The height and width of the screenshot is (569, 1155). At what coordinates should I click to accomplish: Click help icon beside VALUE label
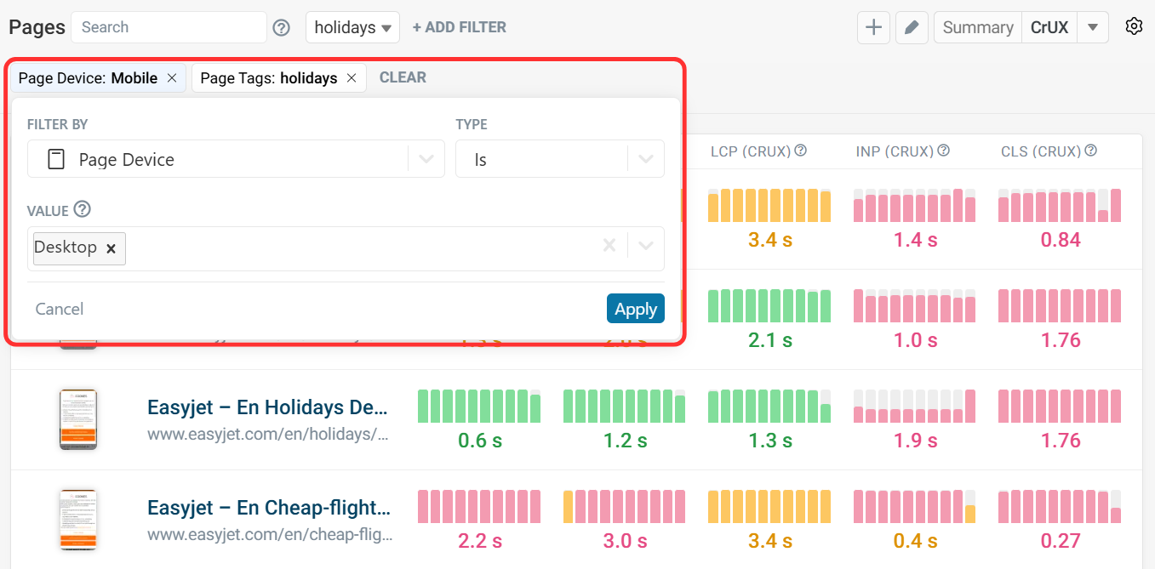pos(83,209)
